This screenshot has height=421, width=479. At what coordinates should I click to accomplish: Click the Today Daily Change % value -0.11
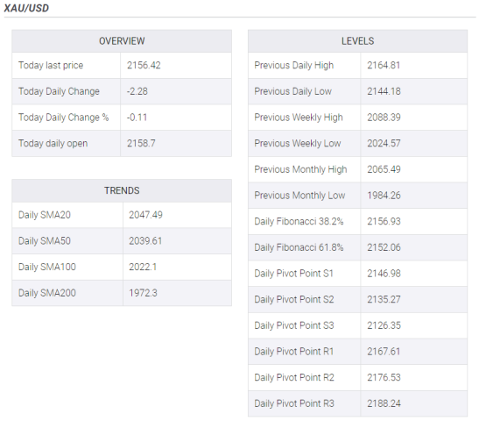[x=137, y=118]
